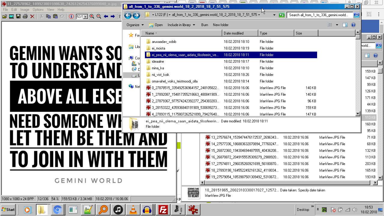Select the ideaalne folder
384x216 pixels.
[x=158, y=61]
